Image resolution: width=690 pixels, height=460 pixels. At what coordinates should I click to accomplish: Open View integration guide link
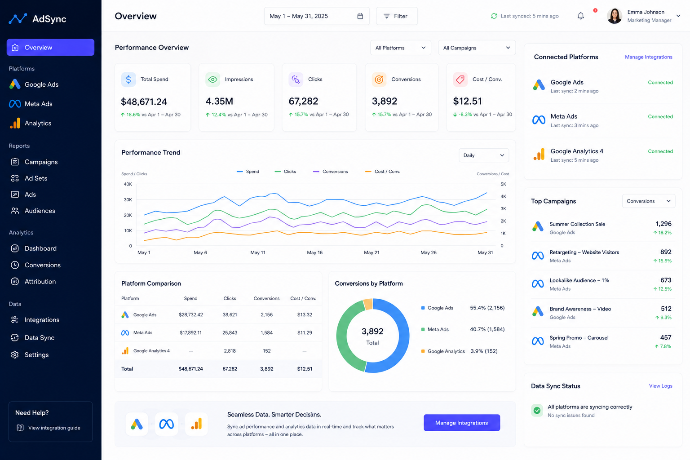click(x=49, y=428)
